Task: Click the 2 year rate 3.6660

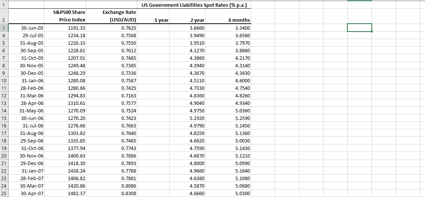Action: (187, 28)
